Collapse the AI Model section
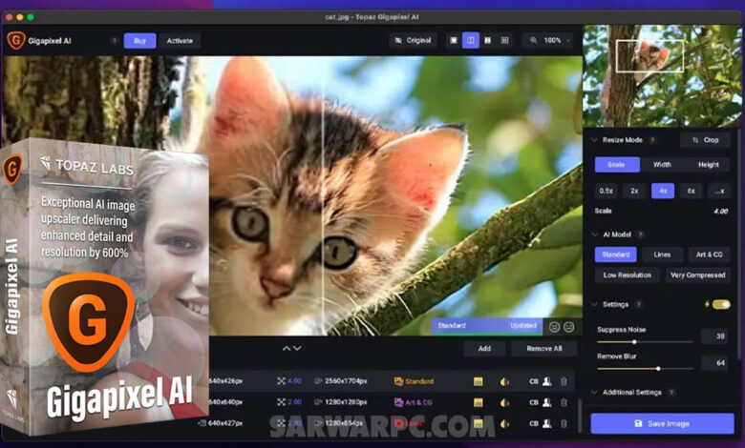The width and height of the screenshot is (745, 448). pos(594,234)
